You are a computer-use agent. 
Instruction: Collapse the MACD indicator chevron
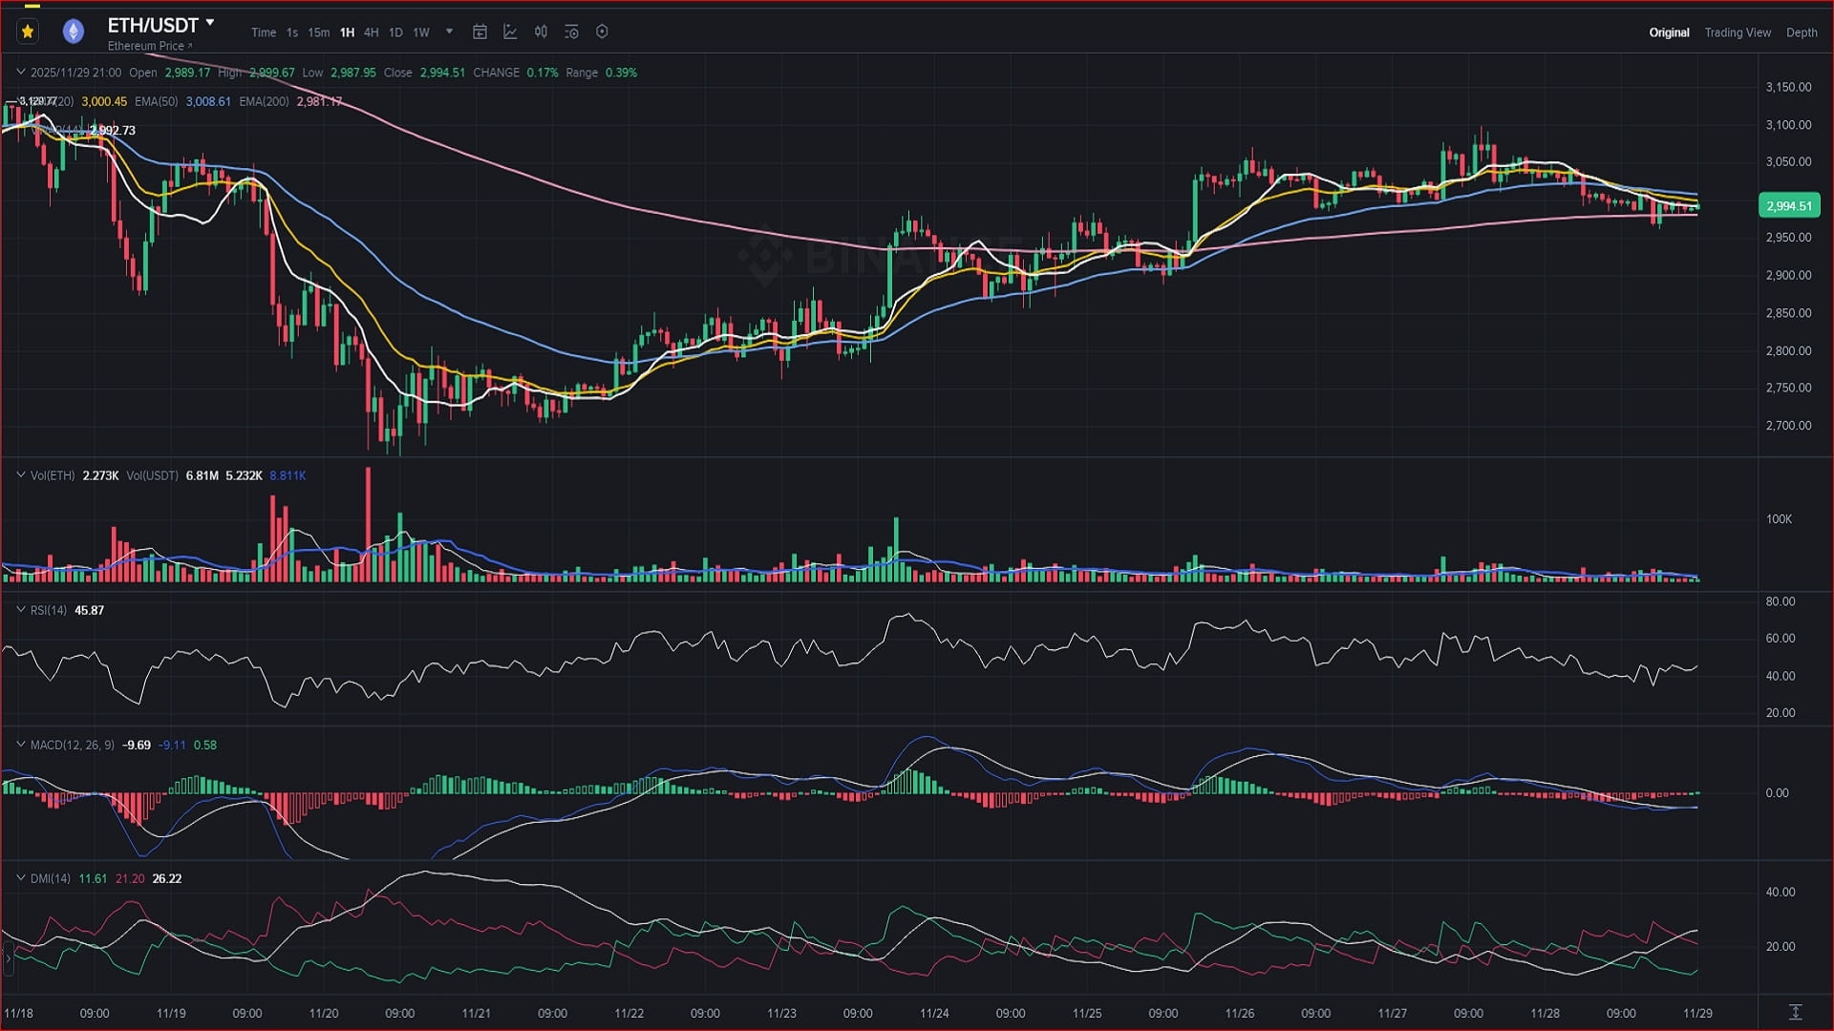tap(20, 744)
